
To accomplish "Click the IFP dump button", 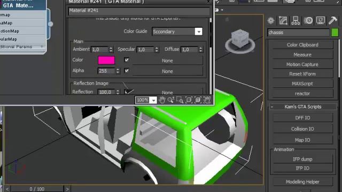I will coord(302,159).
